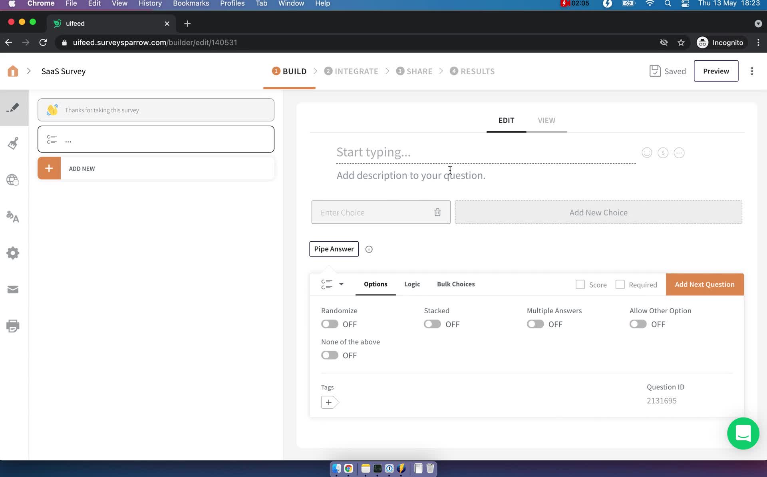Click the typography tool icon in sidebar
Image resolution: width=767 pixels, height=477 pixels.
click(x=13, y=217)
